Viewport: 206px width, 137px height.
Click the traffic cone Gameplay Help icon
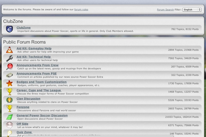10,50
